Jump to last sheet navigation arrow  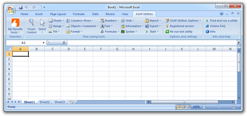pos(19,102)
